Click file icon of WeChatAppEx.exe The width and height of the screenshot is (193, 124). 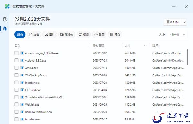click(22, 75)
